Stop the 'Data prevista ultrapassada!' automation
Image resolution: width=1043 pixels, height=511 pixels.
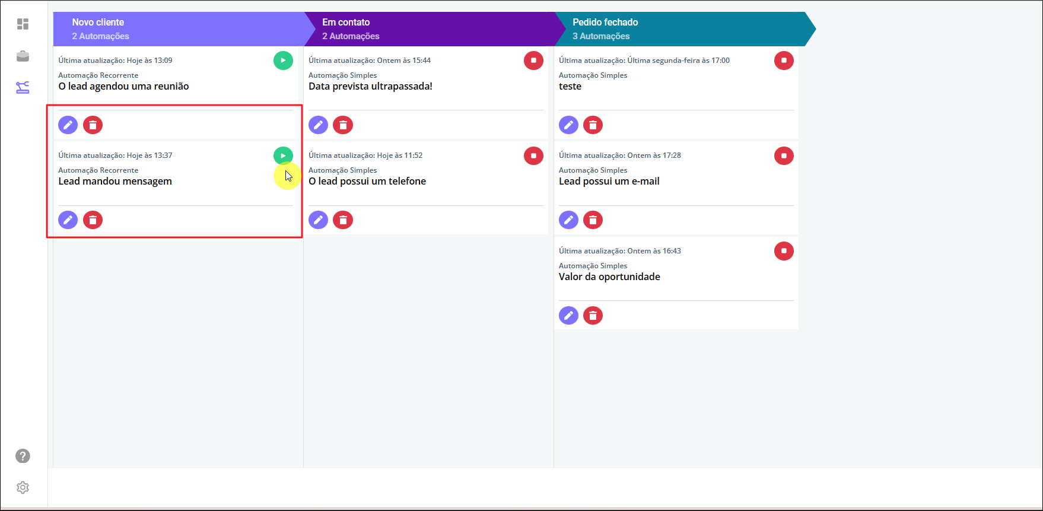tap(533, 61)
